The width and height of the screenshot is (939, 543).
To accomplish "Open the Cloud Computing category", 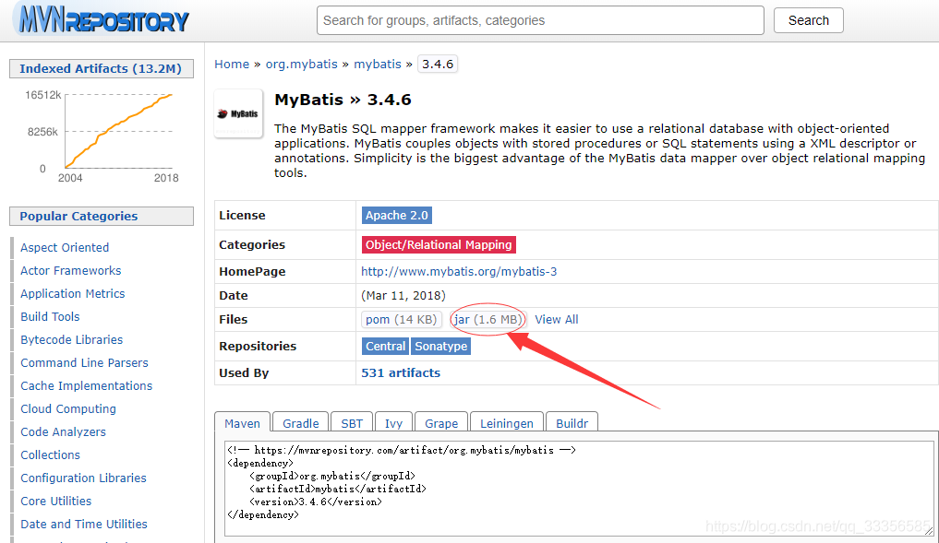I will [68, 408].
